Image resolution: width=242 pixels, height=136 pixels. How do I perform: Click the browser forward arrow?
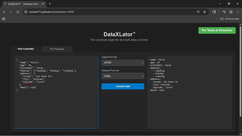tap(11, 12)
